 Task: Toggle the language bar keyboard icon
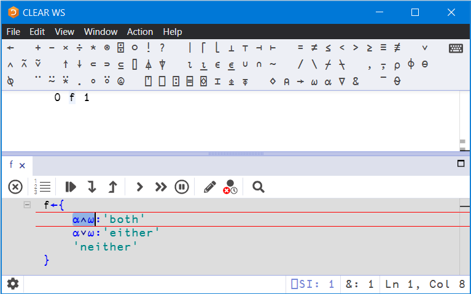click(x=456, y=48)
